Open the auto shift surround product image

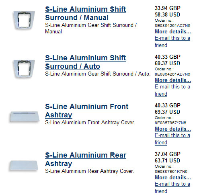tap(24, 69)
